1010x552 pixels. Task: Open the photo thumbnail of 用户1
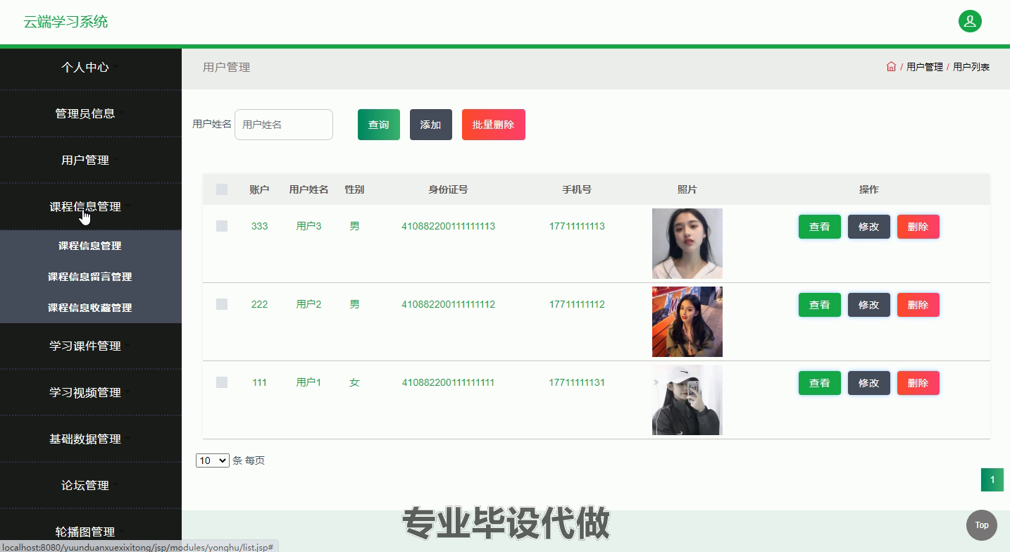click(x=687, y=400)
